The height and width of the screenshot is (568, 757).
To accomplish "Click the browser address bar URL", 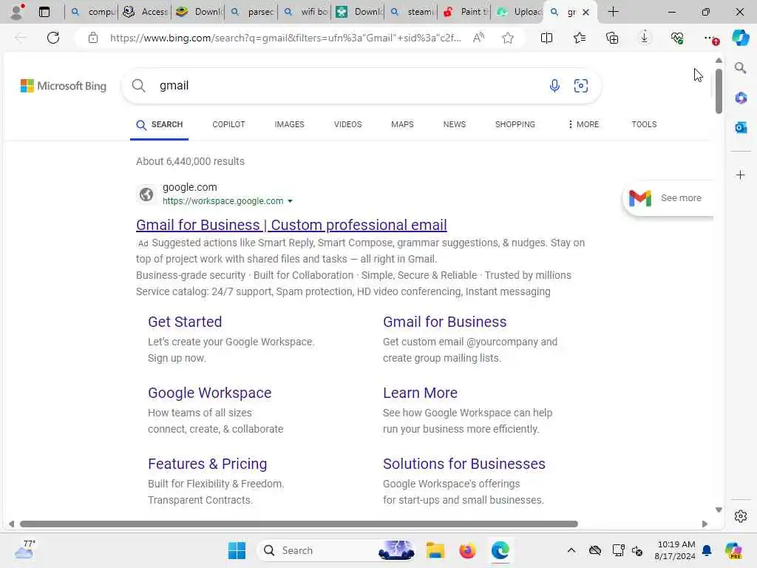I will (285, 38).
